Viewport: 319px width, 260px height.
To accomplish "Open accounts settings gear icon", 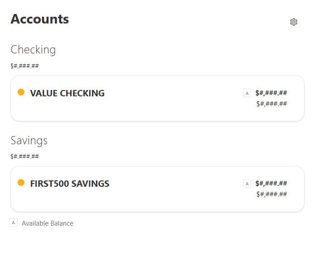I will click(x=294, y=22).
